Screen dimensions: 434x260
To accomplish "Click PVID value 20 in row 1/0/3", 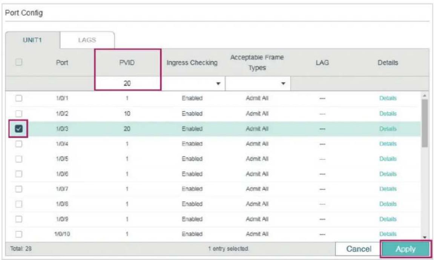I will pyautogui.click(x=127, y=128).
